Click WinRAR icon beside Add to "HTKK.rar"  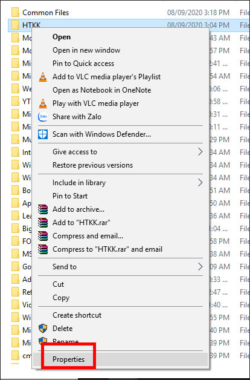coord(43,223)
